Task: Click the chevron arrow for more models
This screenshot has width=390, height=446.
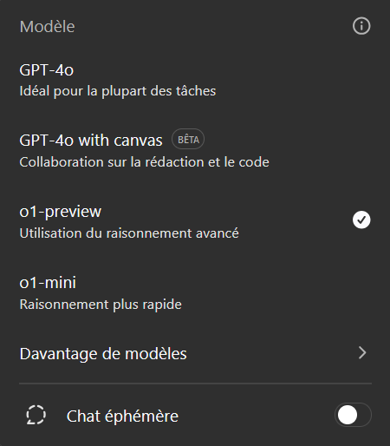Action: point(362,353)
